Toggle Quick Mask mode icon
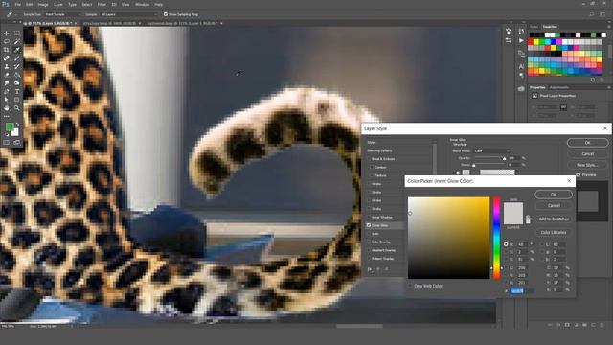 [7, 143]
